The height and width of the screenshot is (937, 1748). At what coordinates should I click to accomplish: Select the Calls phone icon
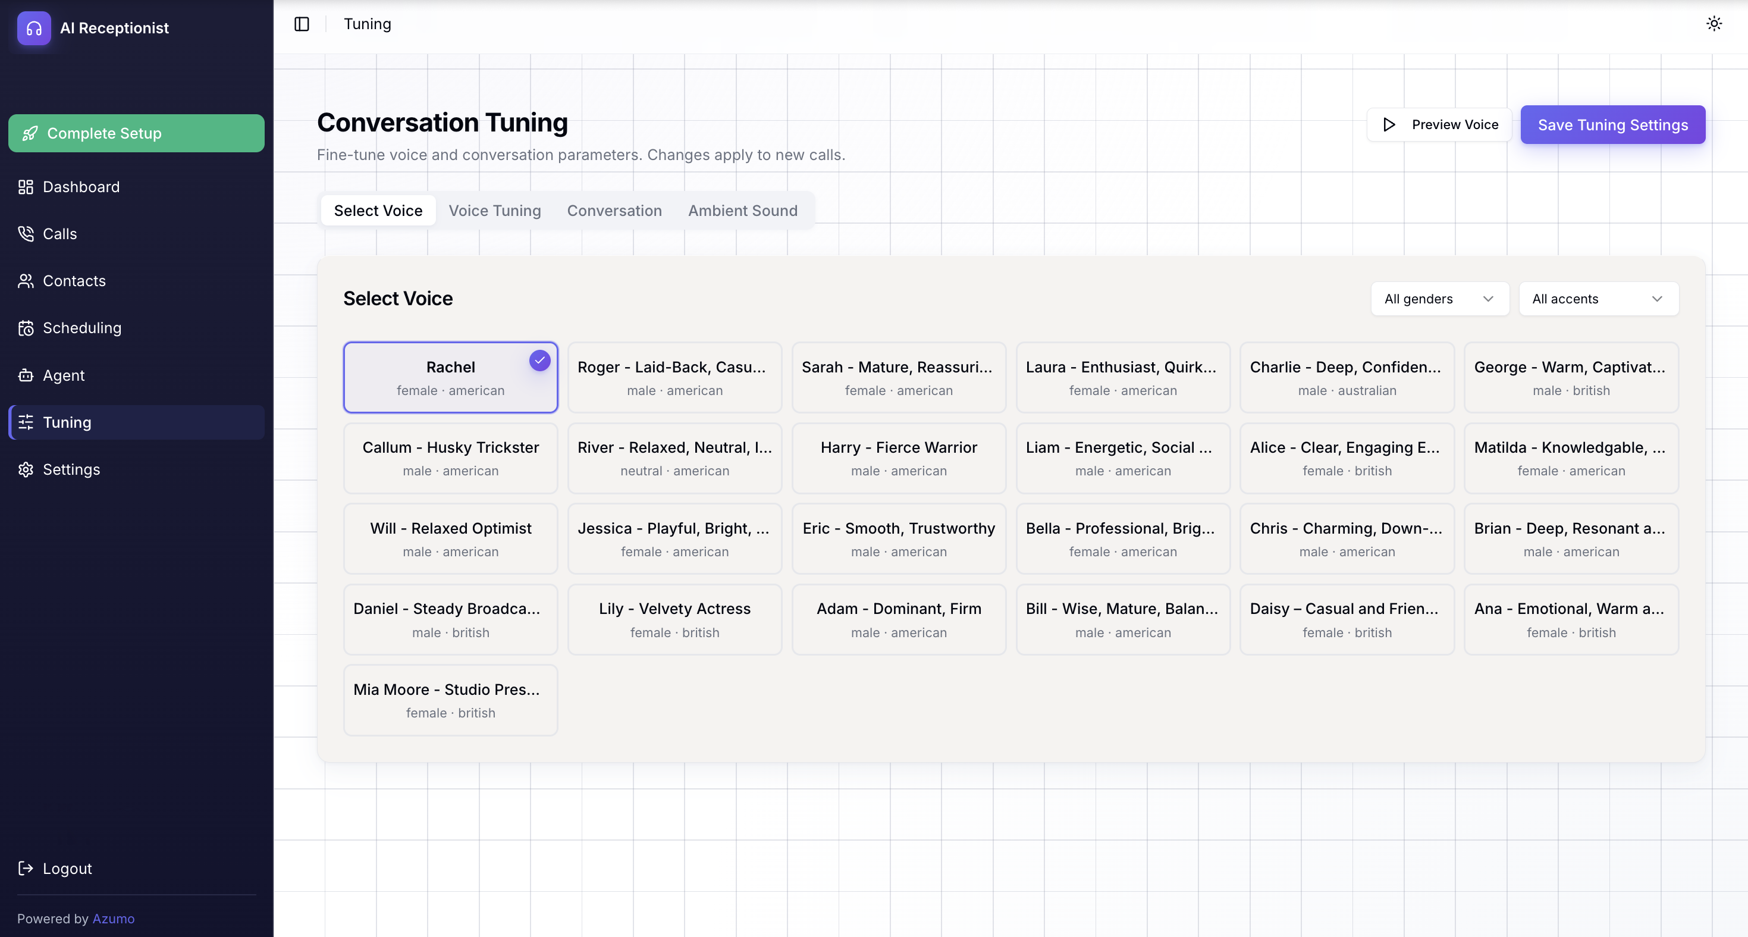[x=26, y=234]
